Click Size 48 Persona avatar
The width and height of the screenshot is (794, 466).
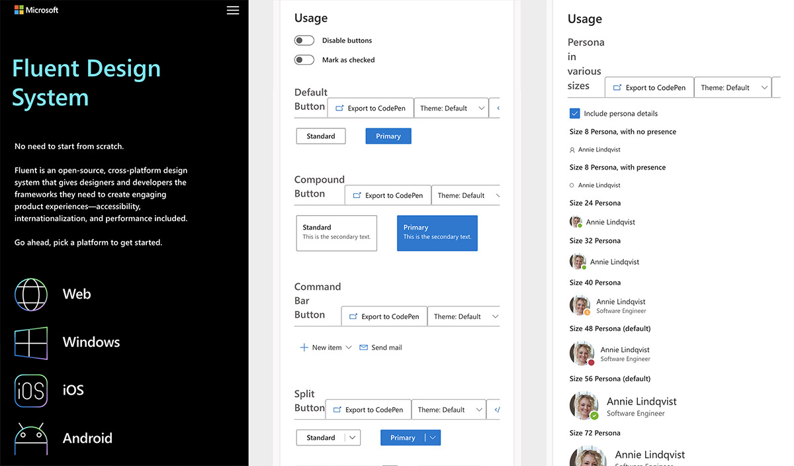click(582, 353)
